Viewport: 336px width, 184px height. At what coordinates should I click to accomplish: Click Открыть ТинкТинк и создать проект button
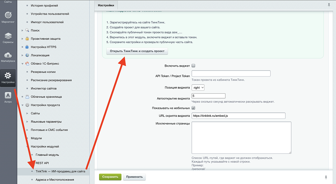click(137, 51)
